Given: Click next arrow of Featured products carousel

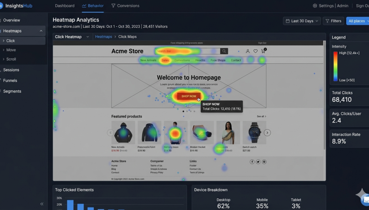Looking at the screenshot, I should pyautogui.click(x=267, y=133).
